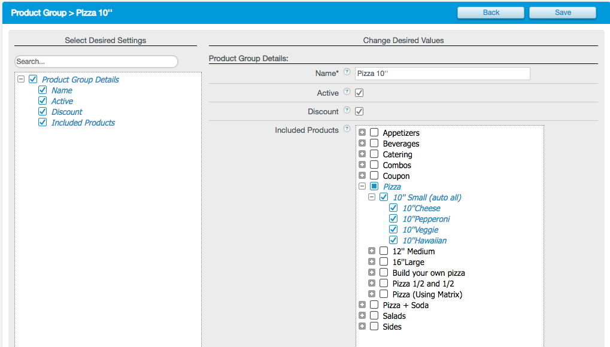This screenshot has height=347, width=610.
Task: Click the Change Desired Values heading
Action: pyautogui.click(x=403, y=41)
